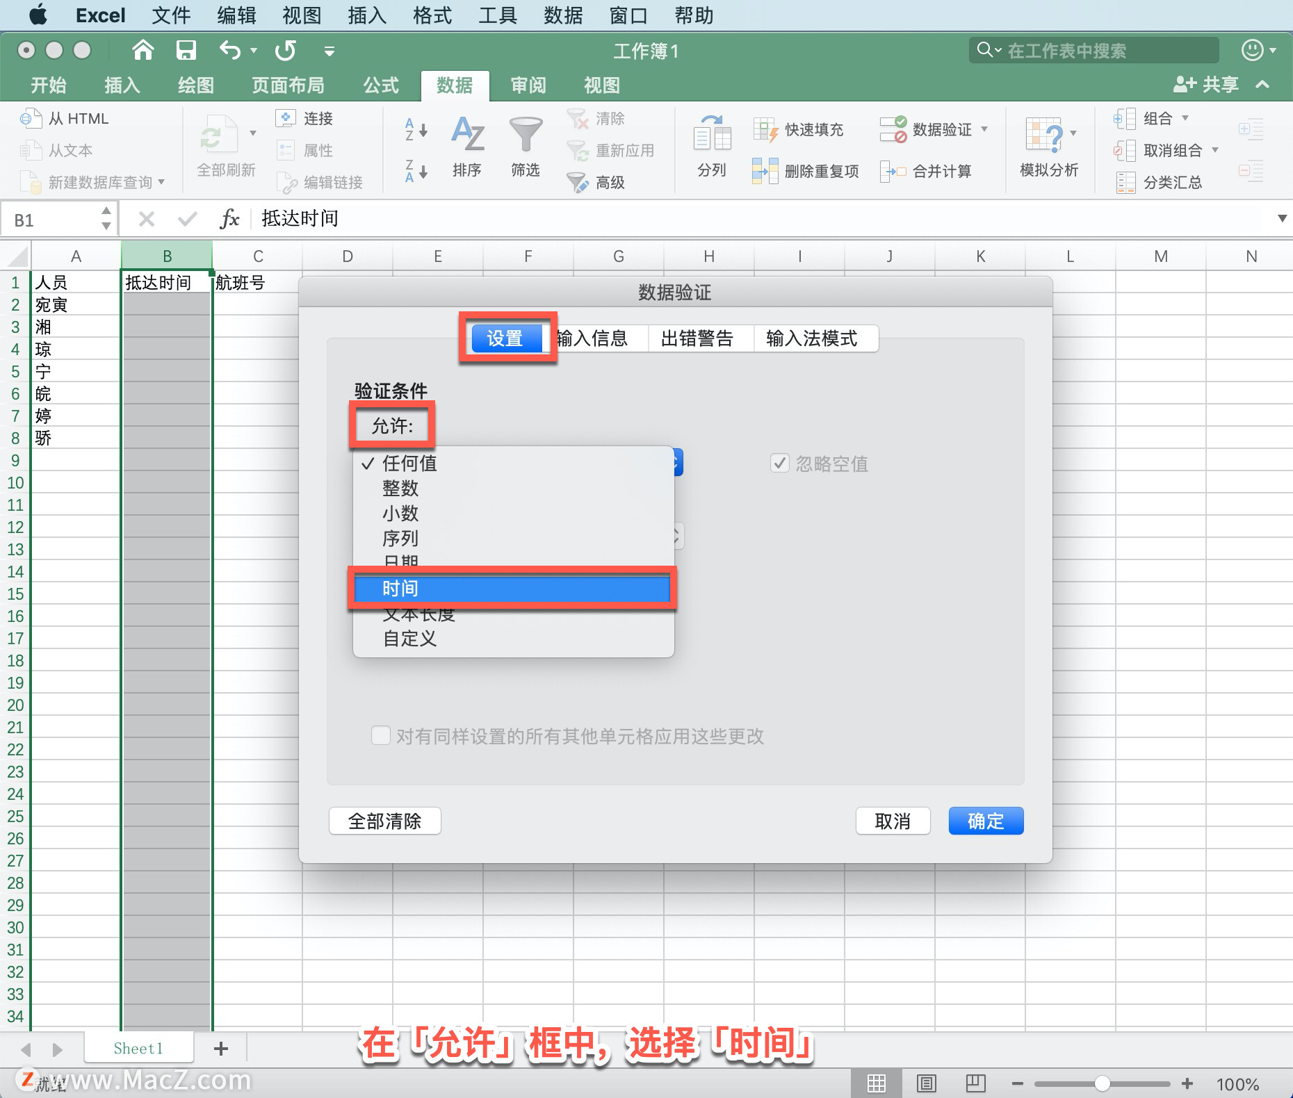Click the Group rows icon
The height and width of the screenshot is (1098, 1293).
coord(1123,119)
